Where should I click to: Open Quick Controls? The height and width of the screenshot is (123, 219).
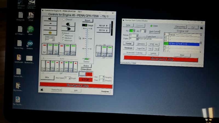(154, 31)
